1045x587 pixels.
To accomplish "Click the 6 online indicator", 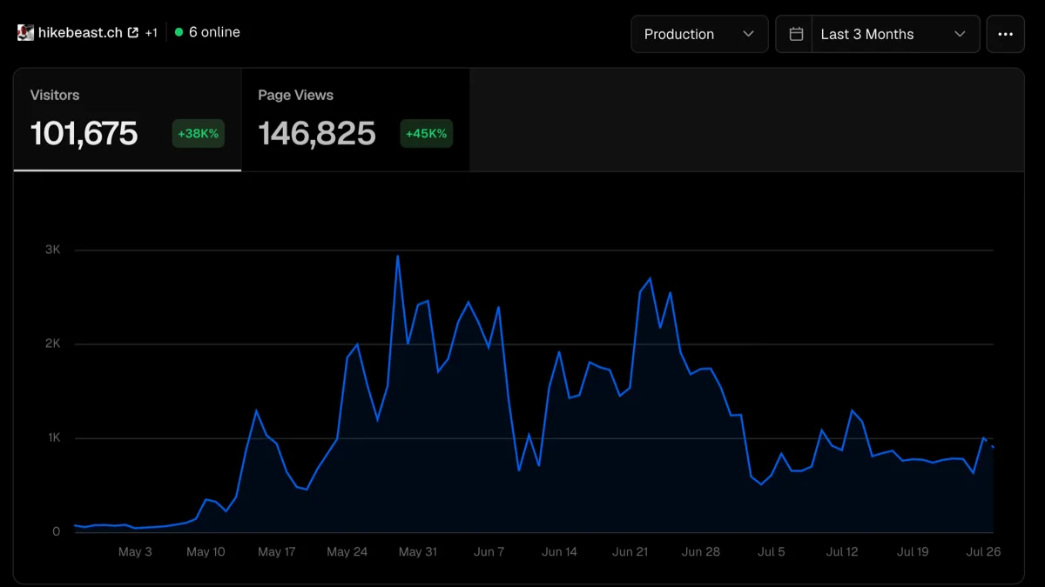I will [x=207, y=32].
